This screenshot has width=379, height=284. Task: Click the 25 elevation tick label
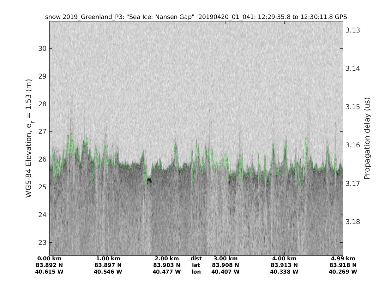tap(42, 187)
